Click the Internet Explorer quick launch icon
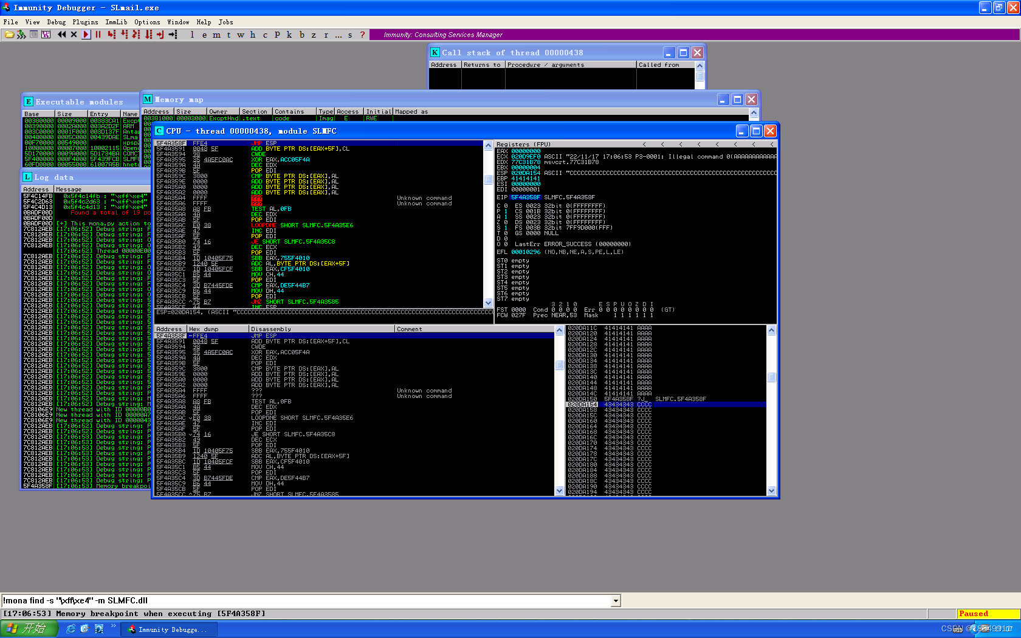The image size is (1021, 638). click(71, 629)
